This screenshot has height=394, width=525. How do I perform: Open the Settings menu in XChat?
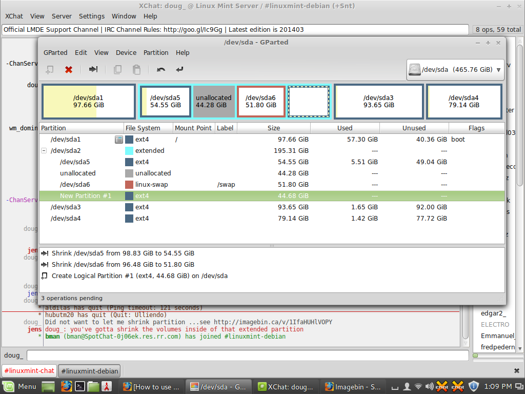(x=91, y=16)
